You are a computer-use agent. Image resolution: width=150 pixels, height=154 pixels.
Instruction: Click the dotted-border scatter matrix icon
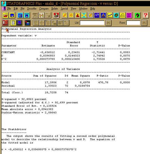click(x=91, y=15)
